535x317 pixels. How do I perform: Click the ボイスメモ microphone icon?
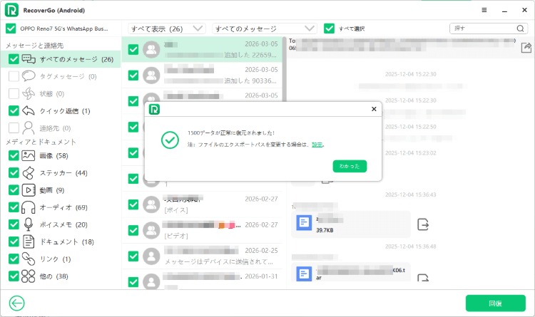[29, 224]
